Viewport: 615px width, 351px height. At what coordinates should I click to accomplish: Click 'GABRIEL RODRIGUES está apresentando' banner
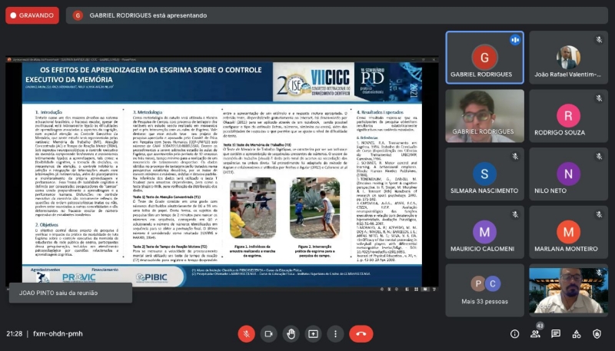pos(337,15)
